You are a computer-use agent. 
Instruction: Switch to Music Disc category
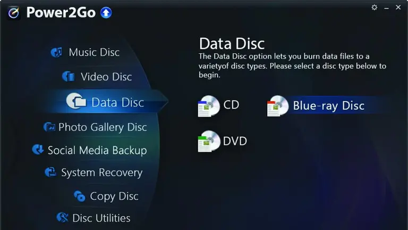[x=94, y=52]
